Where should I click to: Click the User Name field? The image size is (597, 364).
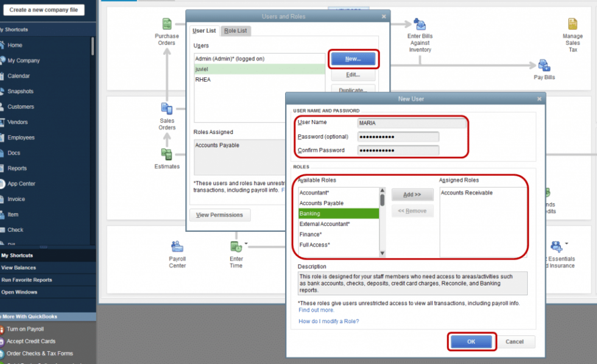pos(412,123)
